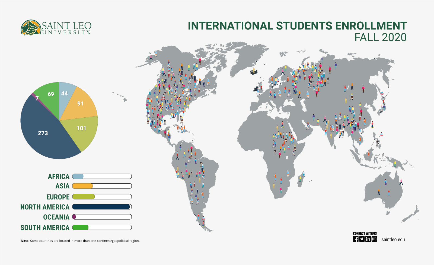
Task: Click the International Students Enrollment title
Action: pyautogui.click(x=297, y=26)
